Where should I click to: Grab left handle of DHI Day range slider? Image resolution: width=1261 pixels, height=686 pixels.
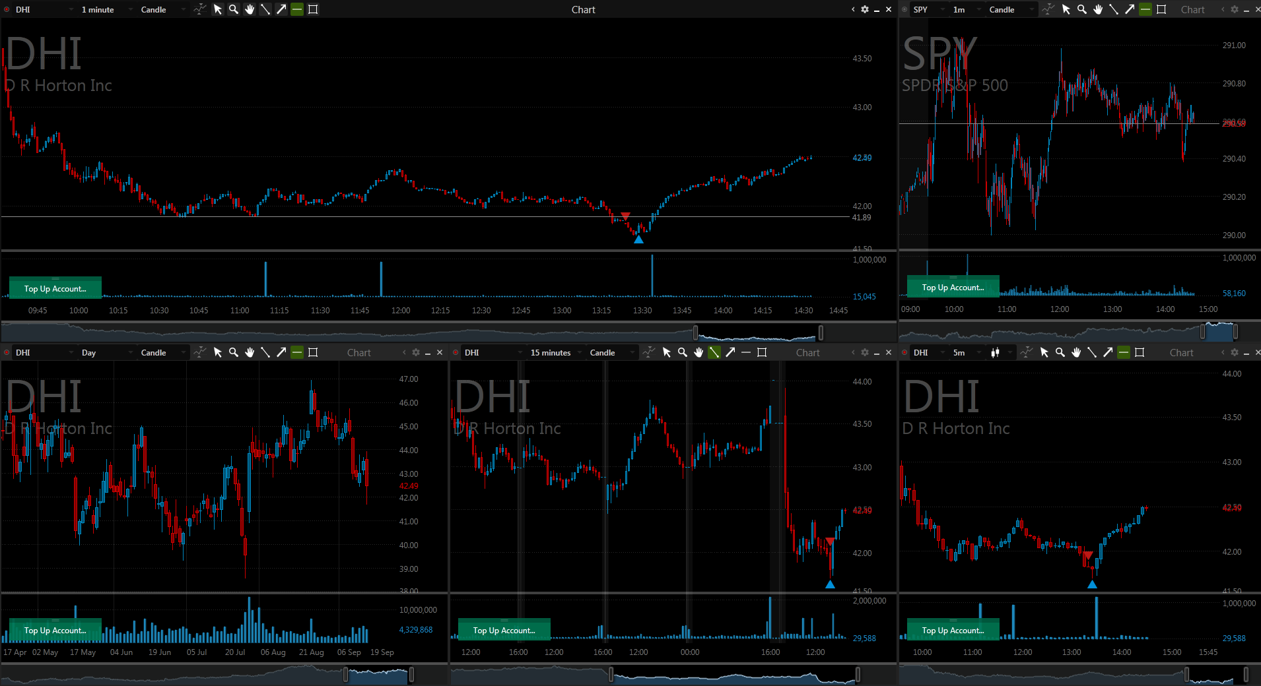(345, 674)
